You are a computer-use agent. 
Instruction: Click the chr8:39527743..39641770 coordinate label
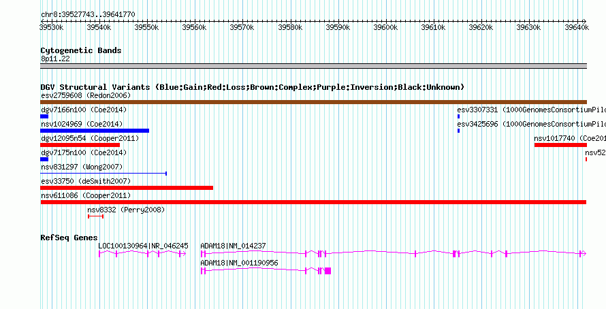(88, 14)
